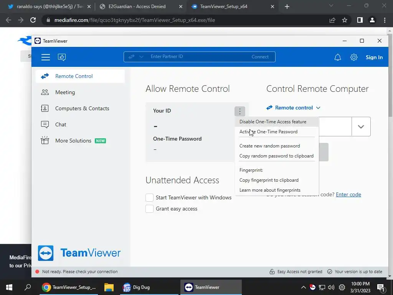Screen dimensions: 393x295
Task: Bookmark this page with the star icon
Action: [x=345, y=20]
